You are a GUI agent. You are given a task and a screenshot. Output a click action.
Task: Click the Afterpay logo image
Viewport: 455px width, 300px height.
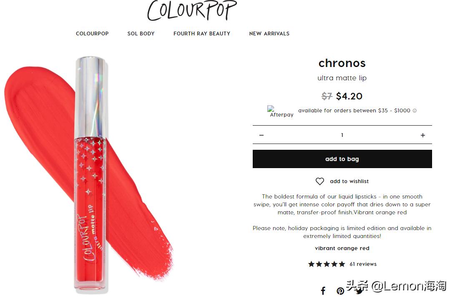[x=280, y=112]
